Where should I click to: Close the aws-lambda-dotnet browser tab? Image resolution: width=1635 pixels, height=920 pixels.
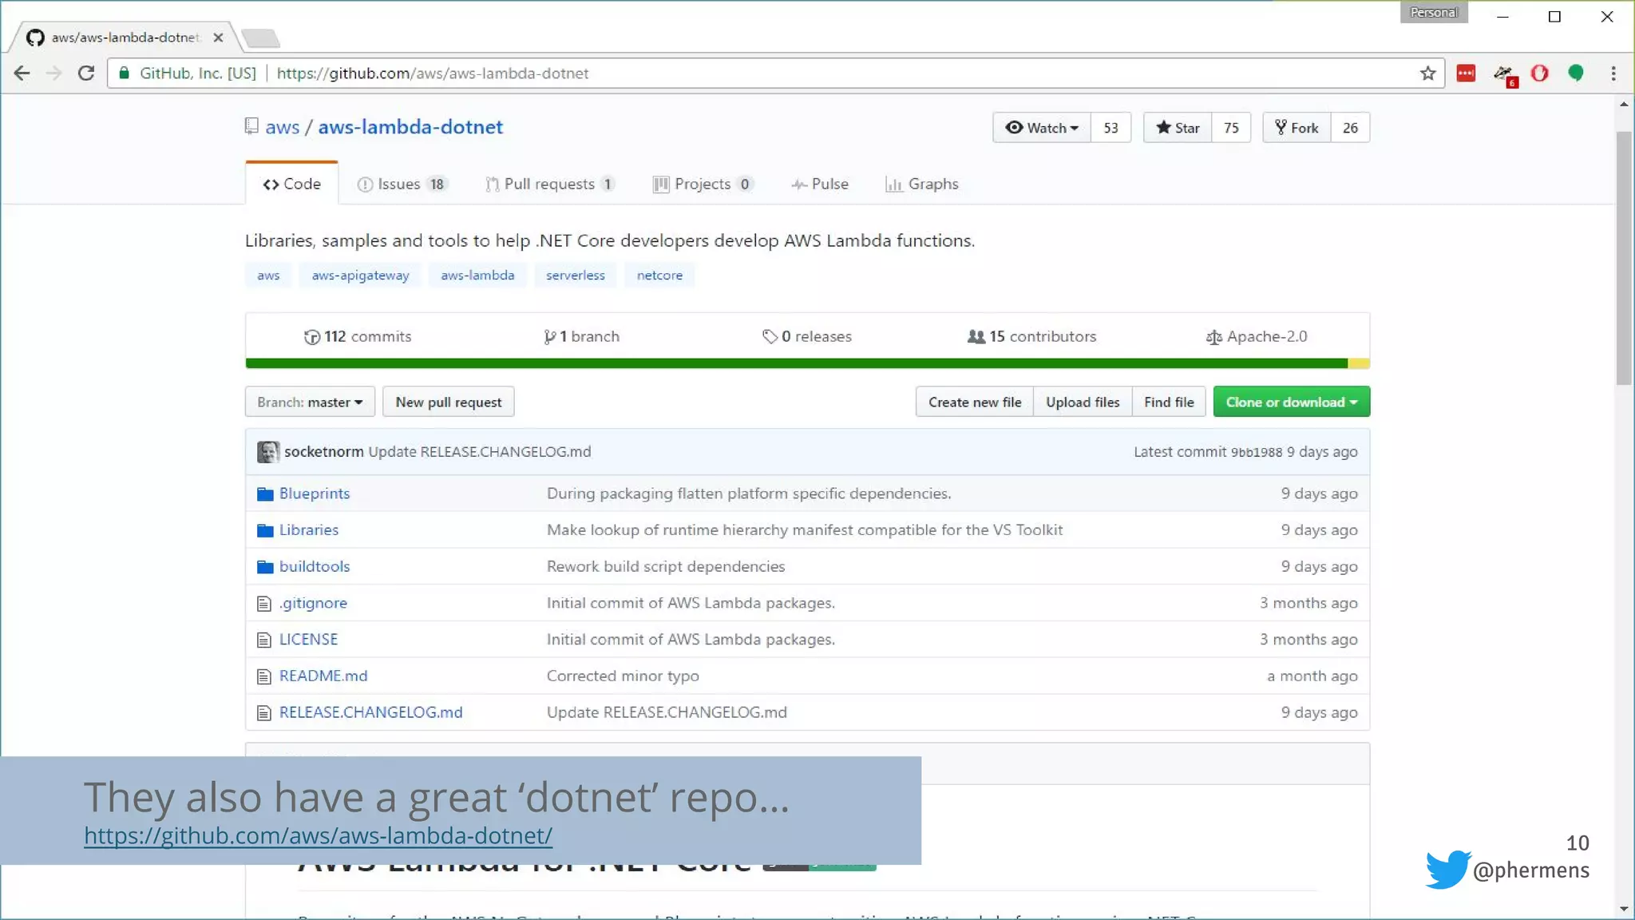click(218, 38)
